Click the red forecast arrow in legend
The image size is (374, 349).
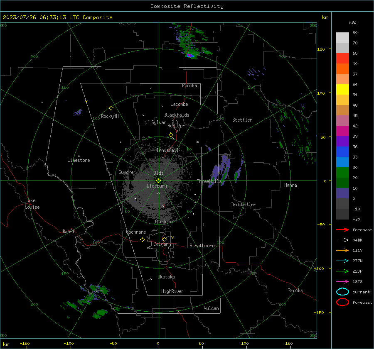pyautogui.click(x=342, y=229)
